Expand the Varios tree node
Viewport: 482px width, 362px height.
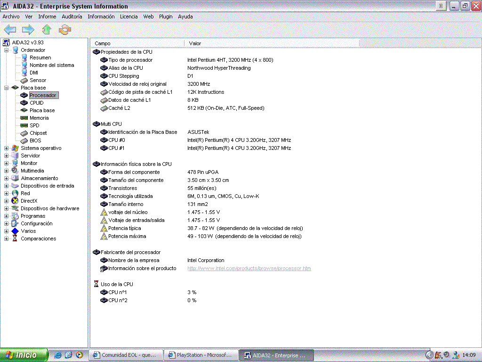coord(6,231)
